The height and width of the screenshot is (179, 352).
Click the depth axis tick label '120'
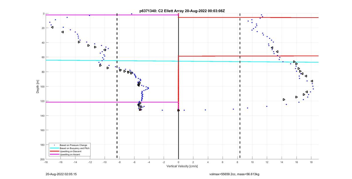(x=42, y=101)
